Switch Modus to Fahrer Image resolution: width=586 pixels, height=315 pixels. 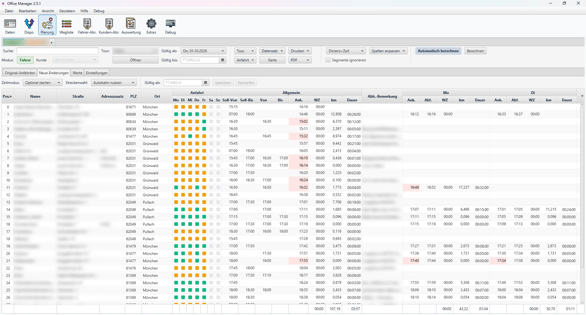(x=25, y=60)
